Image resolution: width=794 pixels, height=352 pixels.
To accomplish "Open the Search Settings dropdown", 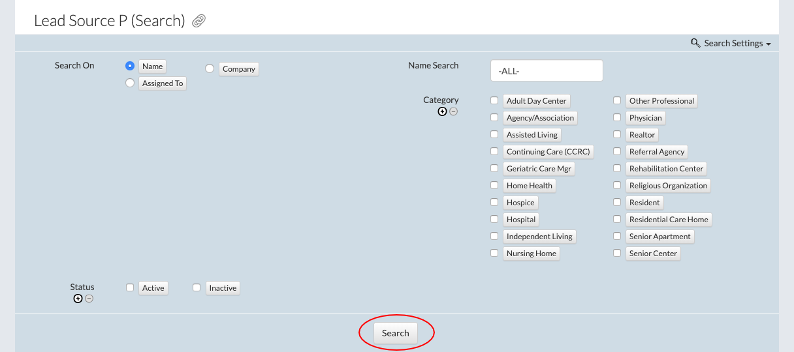I will pyautogui.click(x=731, y=43).
